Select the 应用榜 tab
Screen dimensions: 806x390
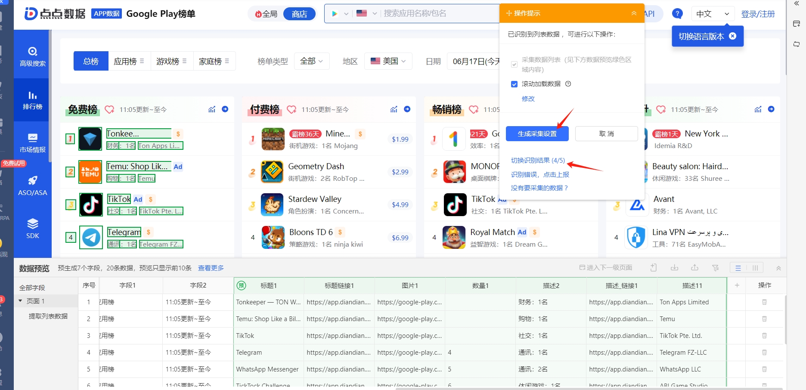[129, 61]
